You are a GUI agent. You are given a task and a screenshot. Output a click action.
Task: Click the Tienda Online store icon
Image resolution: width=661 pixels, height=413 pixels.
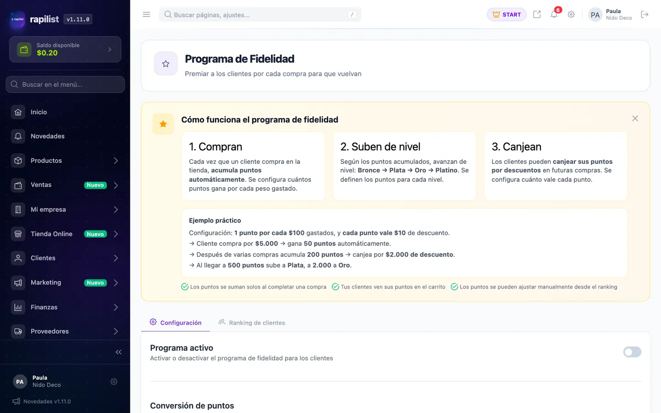point(18,234)
